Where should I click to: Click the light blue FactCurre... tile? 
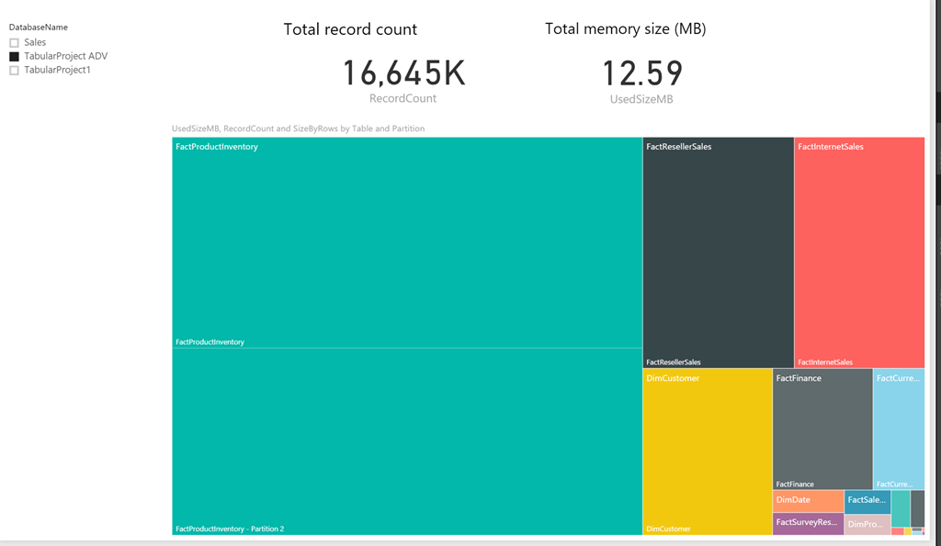pyautogui.click(x=899, y=429)
